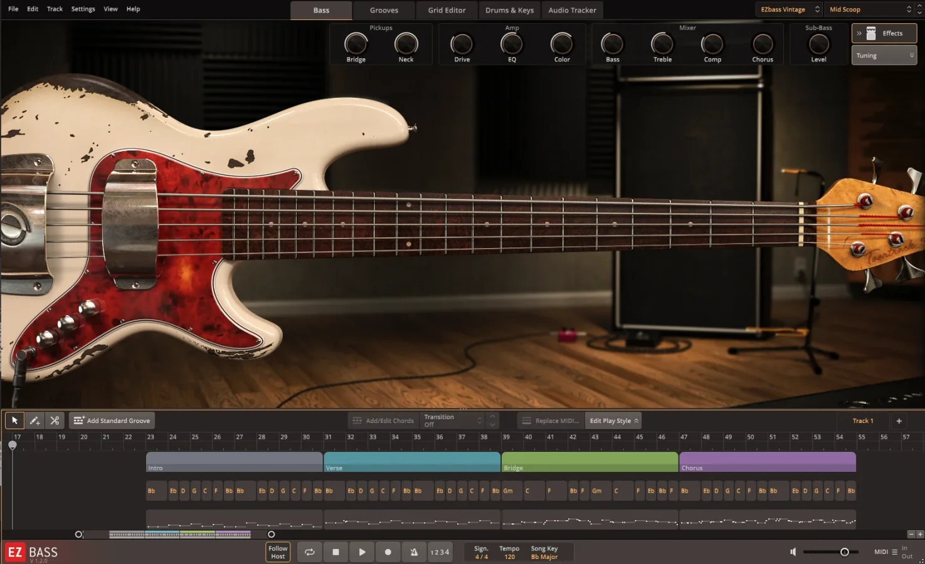
Task: Expand the Tuning panel
Action: click(x=884, y=56)
